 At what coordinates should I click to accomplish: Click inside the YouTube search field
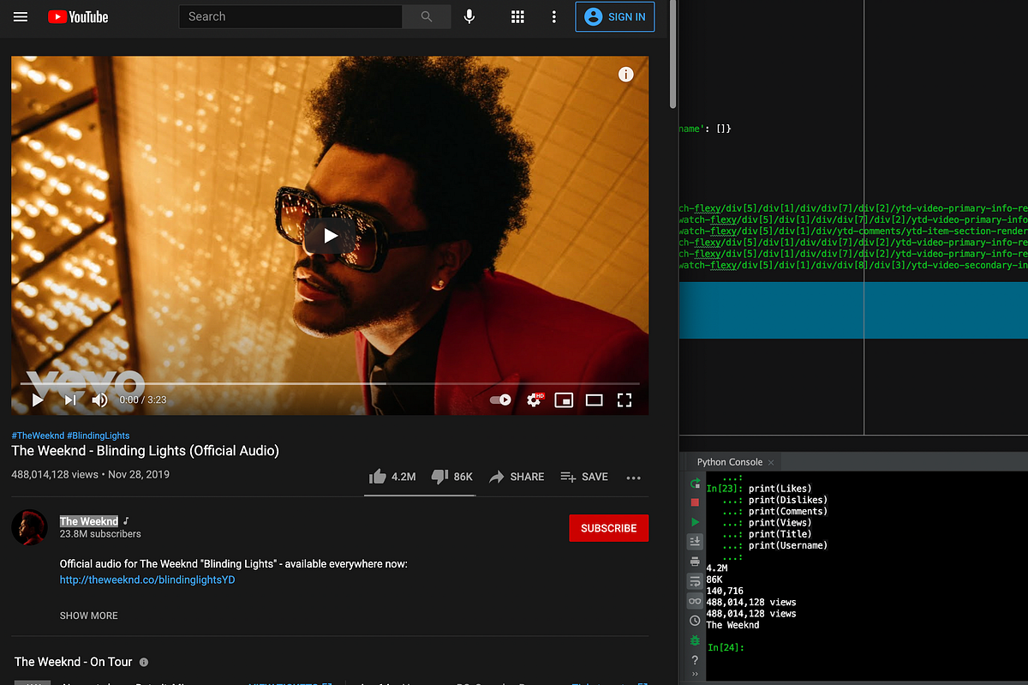point(290,16)
